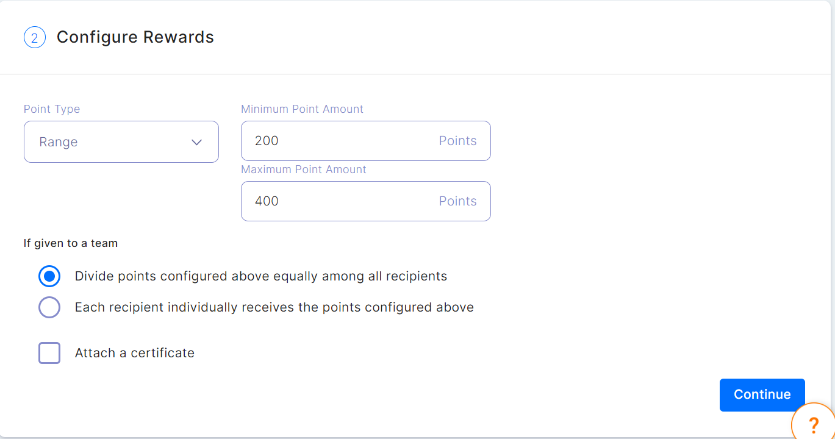Click the Divide points configured above label
Image resolution: width=835 pixels, height=439 pixels.
tap(261, 276)
